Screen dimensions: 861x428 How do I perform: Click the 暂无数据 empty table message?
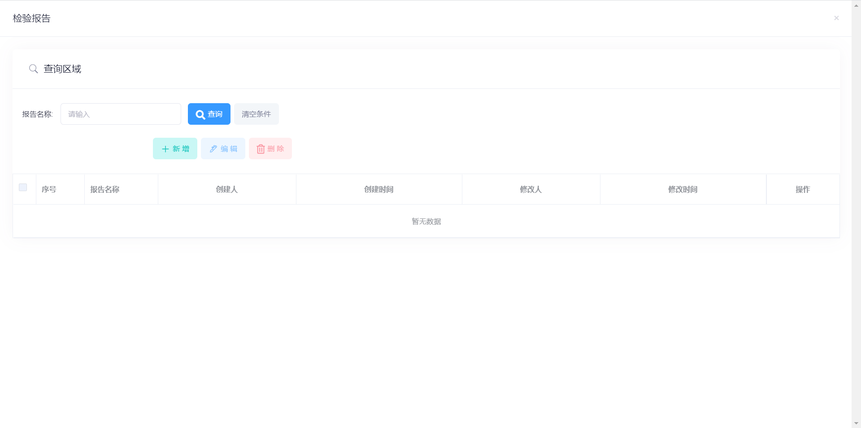pyautogui.click(x=426, y=221)
